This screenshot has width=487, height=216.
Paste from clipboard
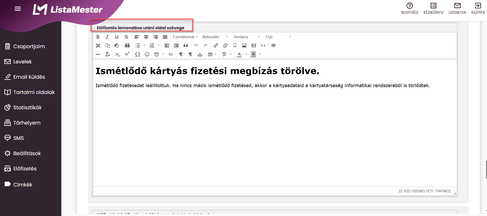(117, 46)
